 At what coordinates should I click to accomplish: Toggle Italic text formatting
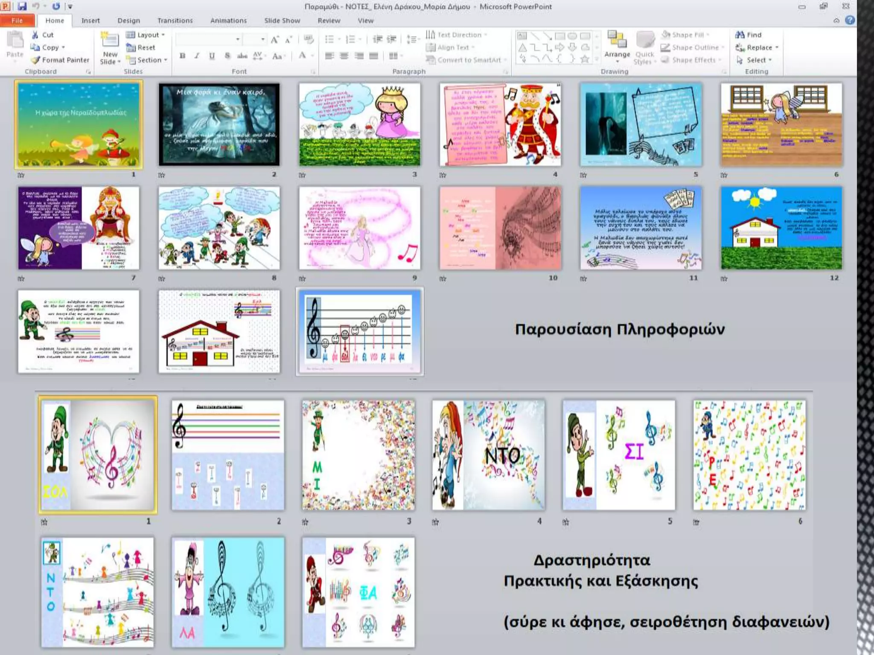point(197,56)
